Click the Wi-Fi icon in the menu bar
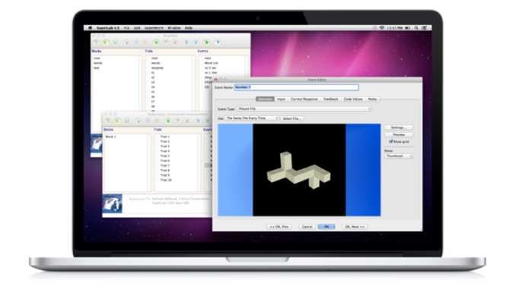 pyautogui.click(x=382, y=28)
